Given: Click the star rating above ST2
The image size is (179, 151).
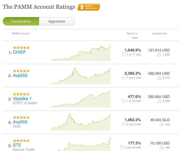Looking at the screenshot, I should [x=21, y=141].
